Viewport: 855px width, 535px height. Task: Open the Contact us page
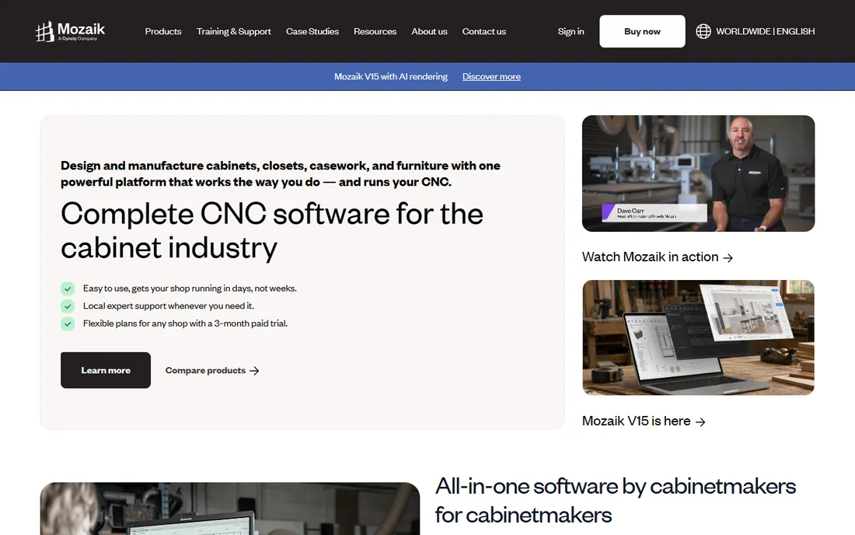click(x=483, y=32)
